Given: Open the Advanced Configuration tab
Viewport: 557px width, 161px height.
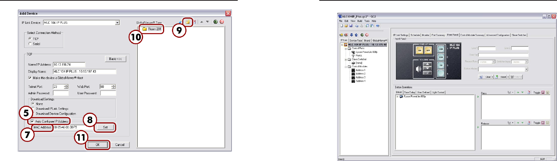Looking at the screenshot, I should tap(498, 35).
